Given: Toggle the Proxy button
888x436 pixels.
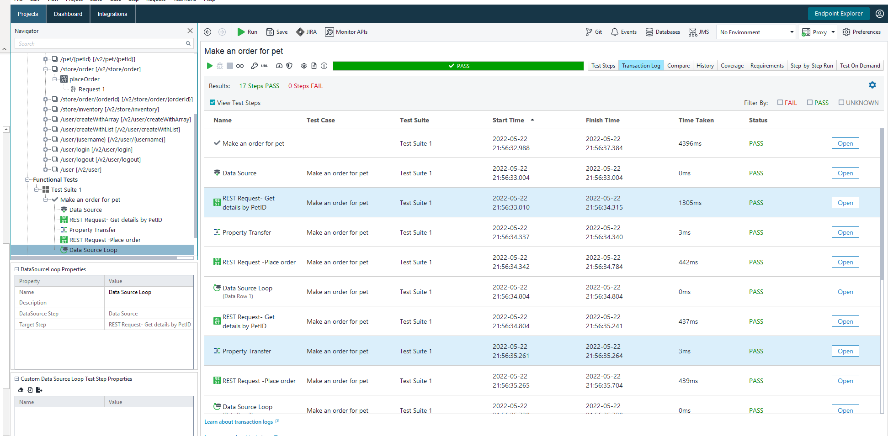Looking at the screenshot, I should pos(814,32).
